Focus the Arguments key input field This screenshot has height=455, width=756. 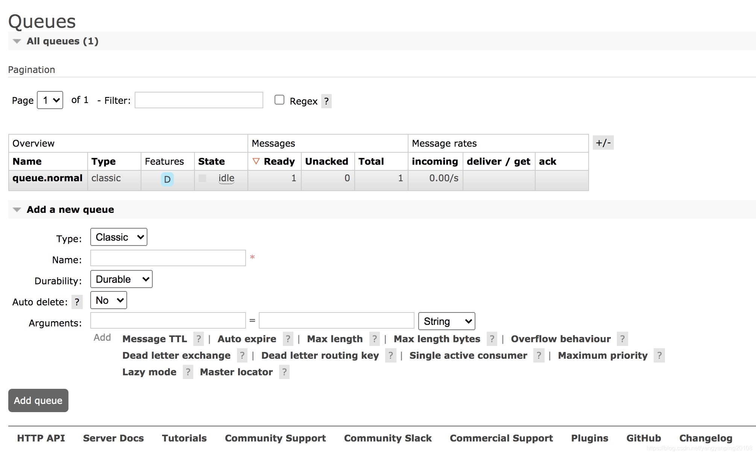(168, 320)
